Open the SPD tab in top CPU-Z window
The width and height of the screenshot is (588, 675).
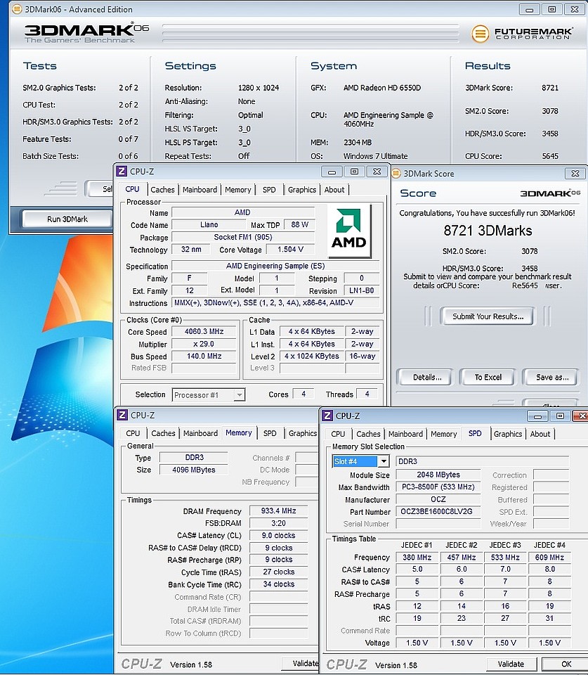[269, 190]
